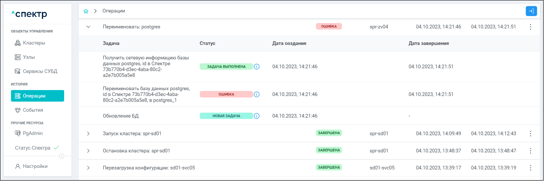Expand 'Перезагрузка конфигурации: sd01-svc05' row

point(88,168)
